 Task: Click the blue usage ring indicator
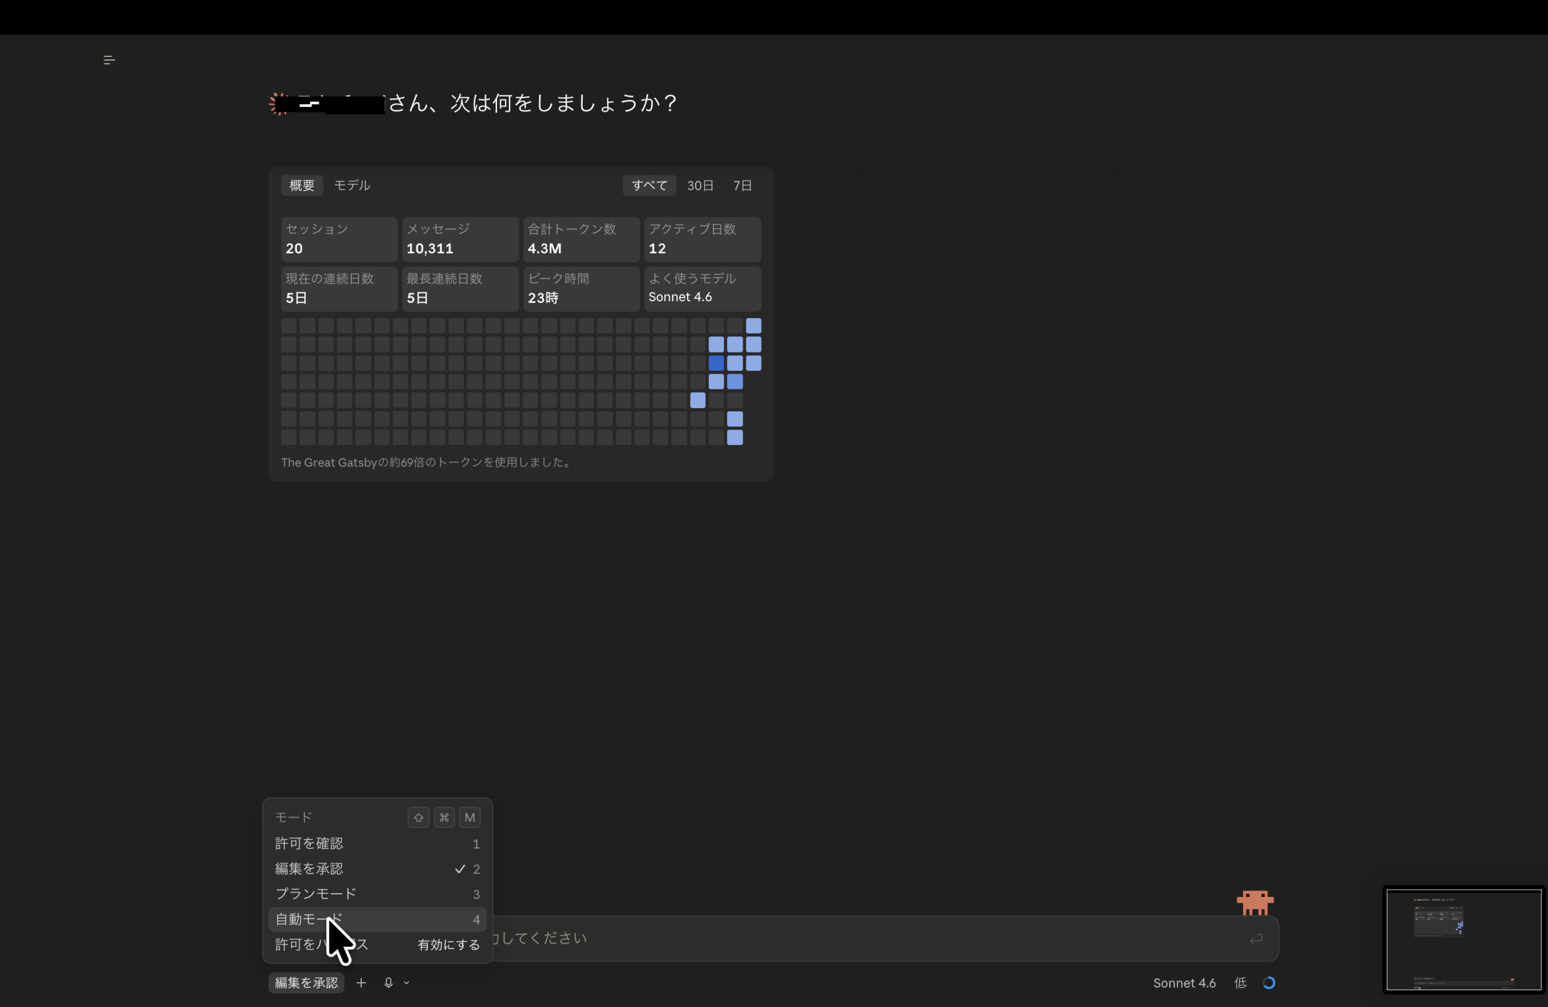pos(1269,982)
